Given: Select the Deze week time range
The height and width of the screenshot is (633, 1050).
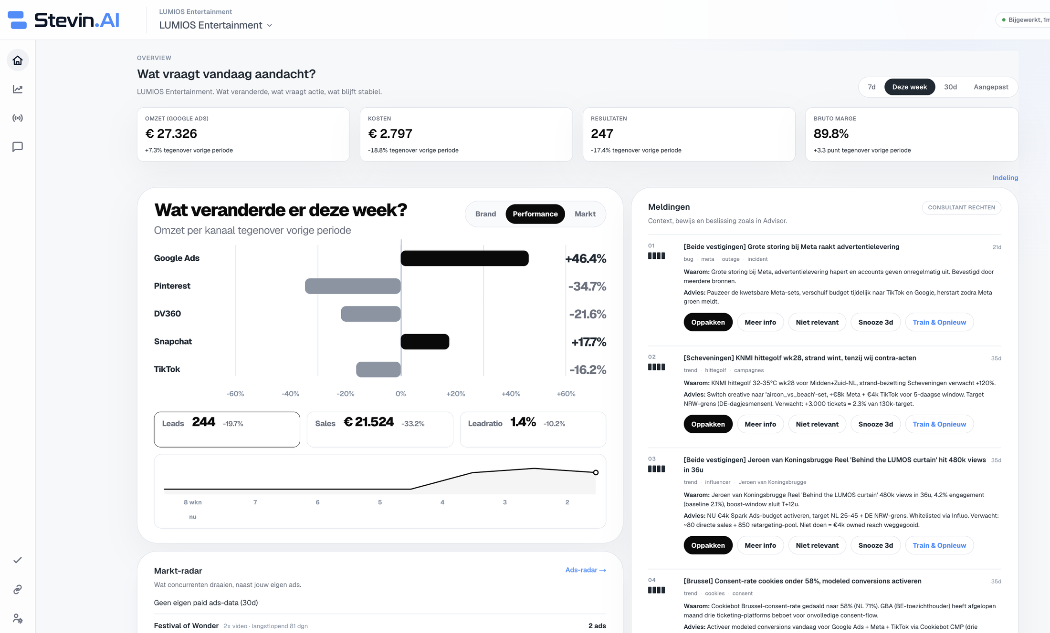Looking at the screenshot, I should click(910, 87).
